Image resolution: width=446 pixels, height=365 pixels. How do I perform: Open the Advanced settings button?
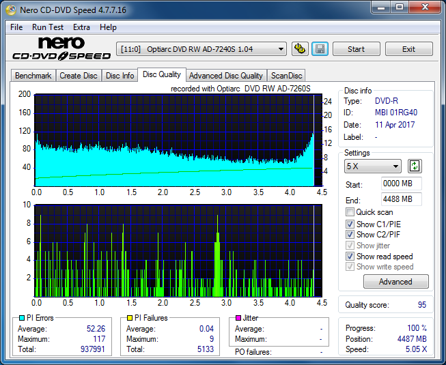(395, 282)
